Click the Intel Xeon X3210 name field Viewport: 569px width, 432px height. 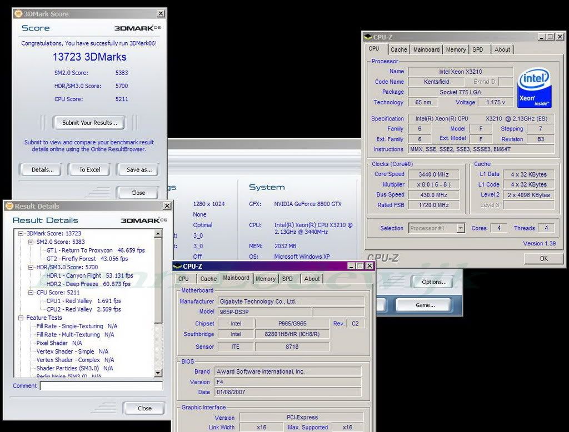(461, 72)
